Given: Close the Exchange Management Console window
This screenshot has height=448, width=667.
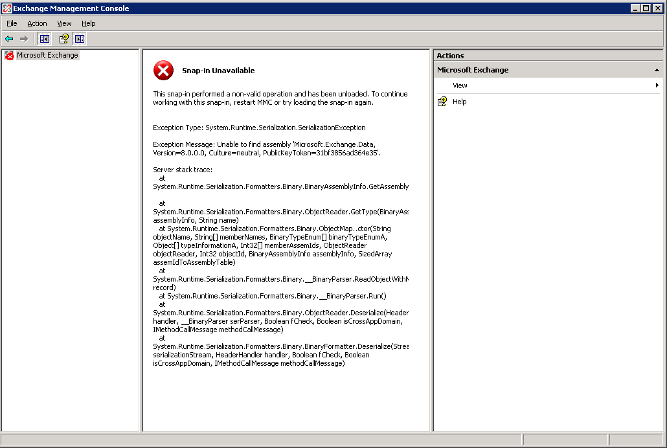Looking at the screenshot, I should [x=657, y=8].
